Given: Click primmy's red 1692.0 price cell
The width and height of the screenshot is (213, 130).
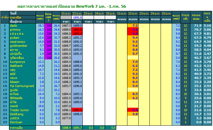Looking at the screenshot, I should (77, 29).
